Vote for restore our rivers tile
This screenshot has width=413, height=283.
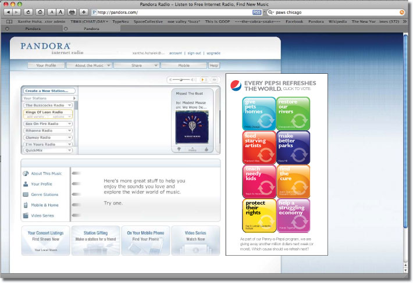(293, 114)
